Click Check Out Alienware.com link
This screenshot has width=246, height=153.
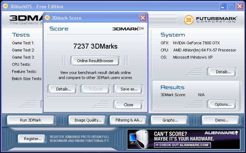pos(182,145)
